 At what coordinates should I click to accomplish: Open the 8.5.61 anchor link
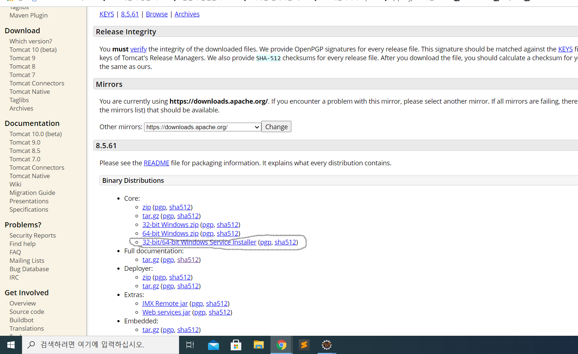[x=130, y=14]
